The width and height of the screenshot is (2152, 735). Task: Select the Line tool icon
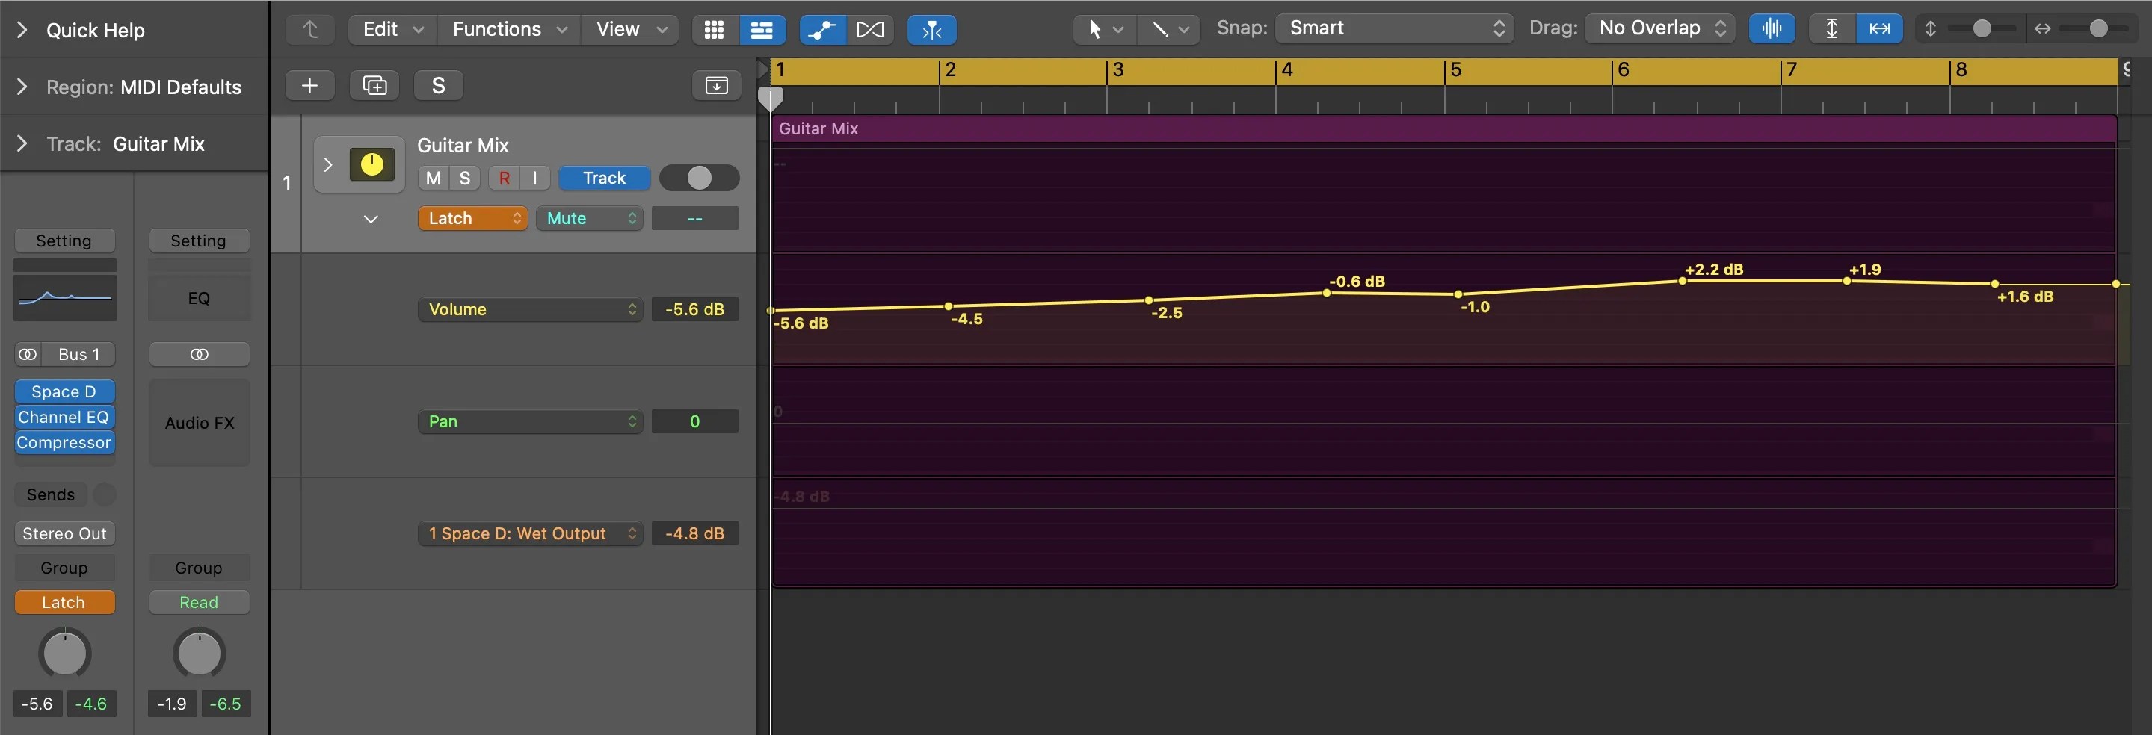click(x=1161, y=28)
